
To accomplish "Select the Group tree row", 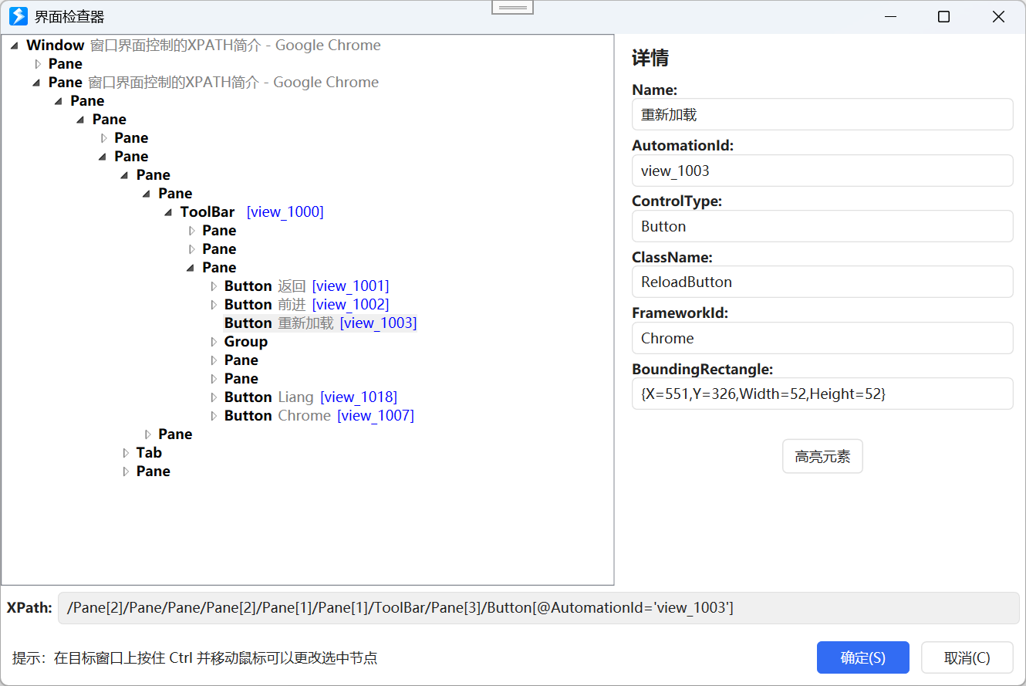I will (x=246, y=342).
